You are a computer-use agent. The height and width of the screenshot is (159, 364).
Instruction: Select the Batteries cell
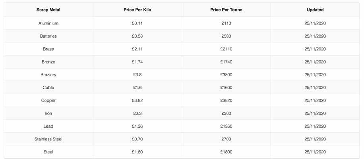click(x=48, y=36)
